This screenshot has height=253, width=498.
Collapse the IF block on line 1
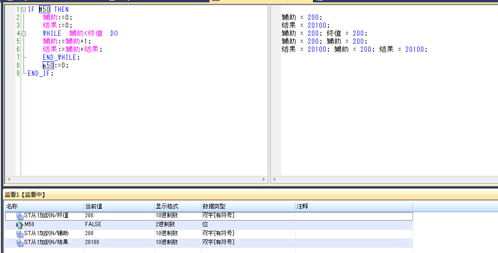pyautogui.click(x=23, y=9)
